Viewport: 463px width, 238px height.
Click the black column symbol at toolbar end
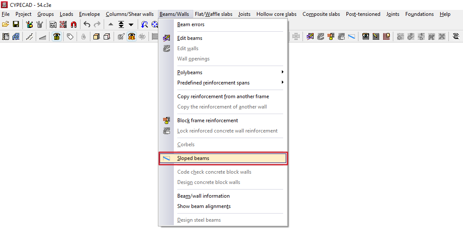pyautogui.click(x=456, y=36)
